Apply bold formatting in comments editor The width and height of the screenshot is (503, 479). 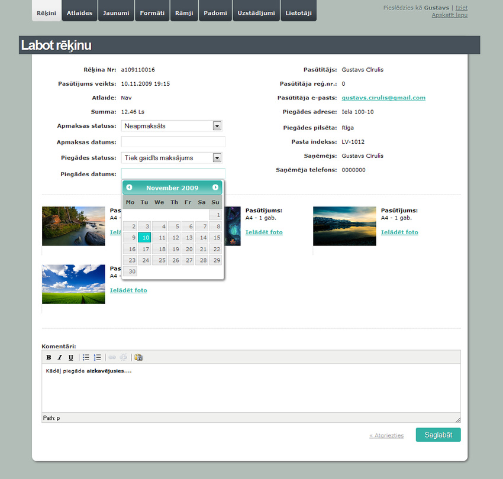[x=49, y=357]
